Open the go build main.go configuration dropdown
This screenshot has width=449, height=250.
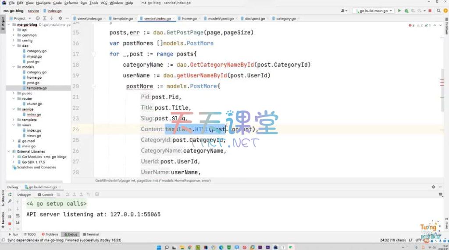[373, 10]
